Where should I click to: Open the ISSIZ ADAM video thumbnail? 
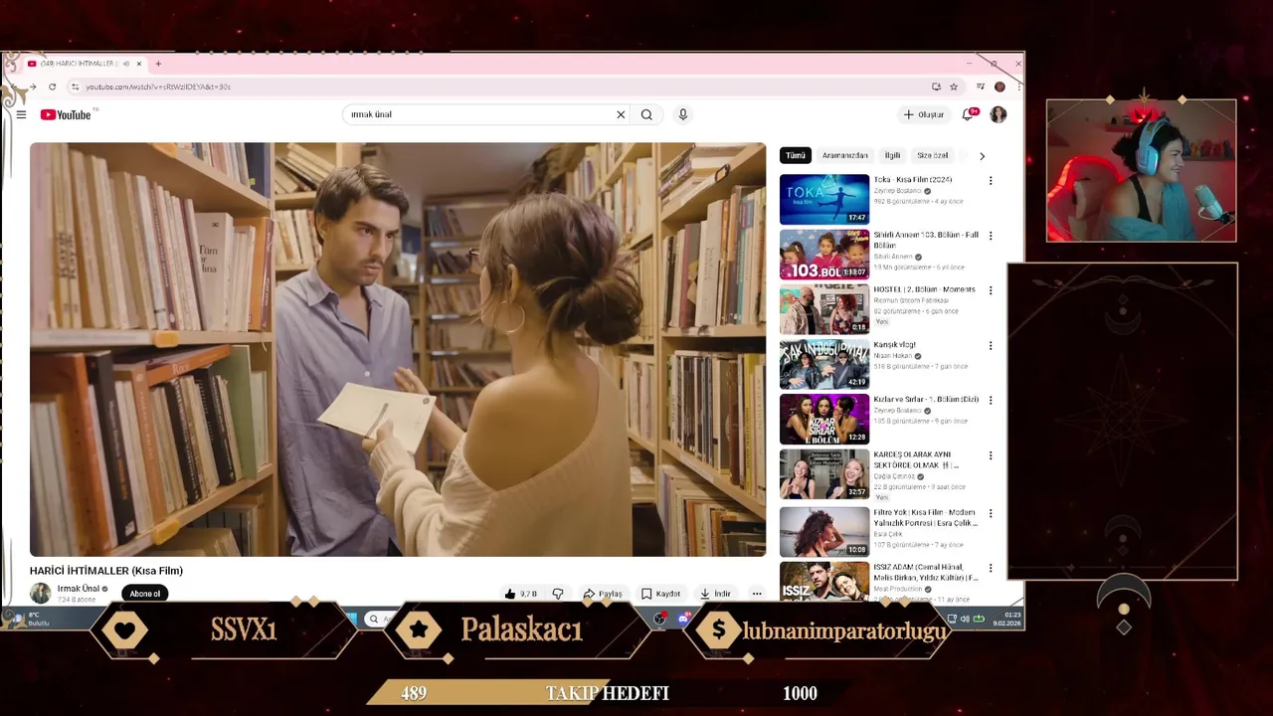[824, 582]
